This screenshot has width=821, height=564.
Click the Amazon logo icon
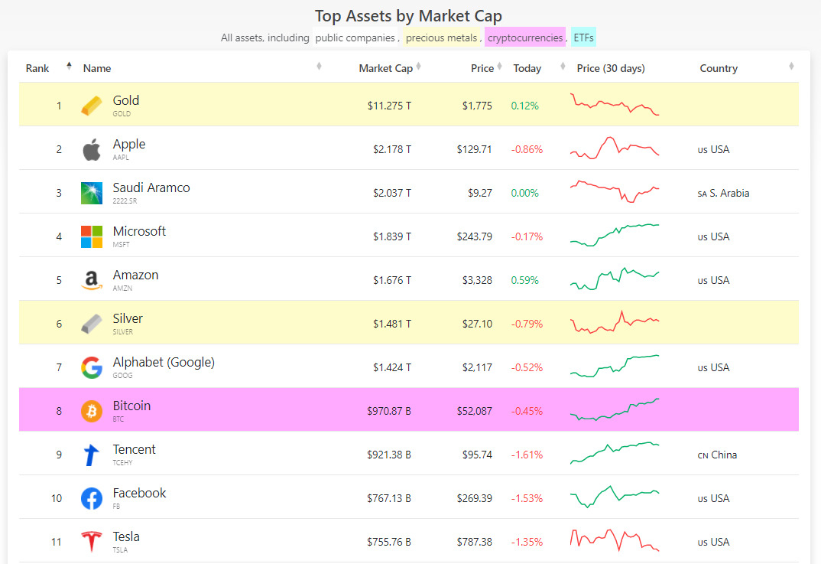[x=92, y=280]
